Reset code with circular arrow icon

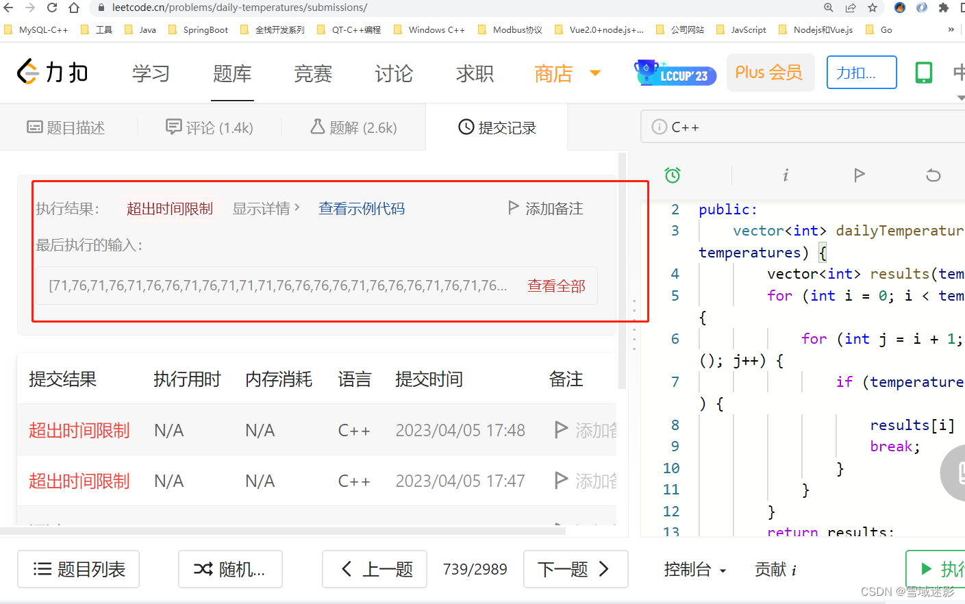pos(933,175)
